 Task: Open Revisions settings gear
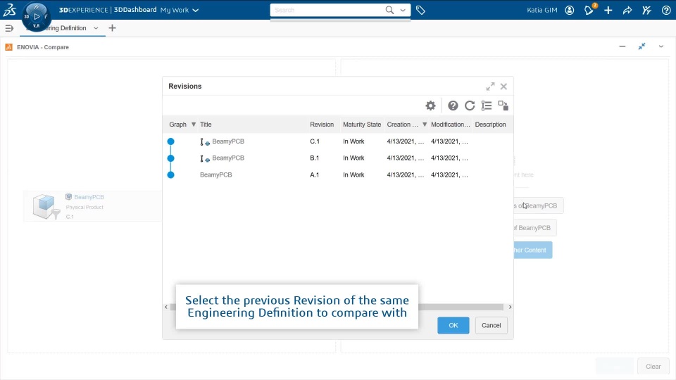[431, 106]
